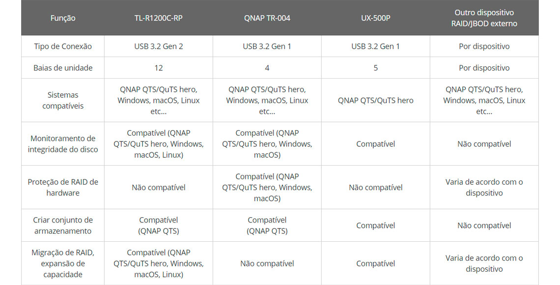This screenshot has height=285, width=560.
Task: Select the Sistemas compatíveis row label
Action: [x=63, y=100]
